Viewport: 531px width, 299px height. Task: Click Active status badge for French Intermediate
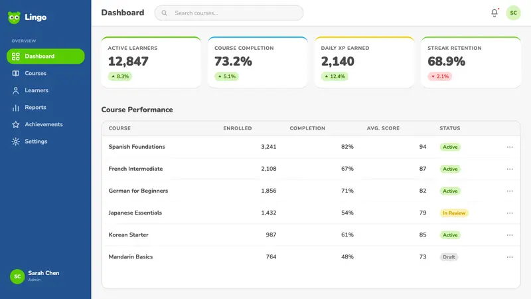coord(450,169)
